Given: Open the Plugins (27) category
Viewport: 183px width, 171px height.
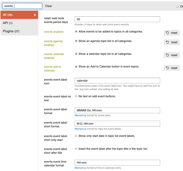Looking at the screenshot, I should (19, 31).
